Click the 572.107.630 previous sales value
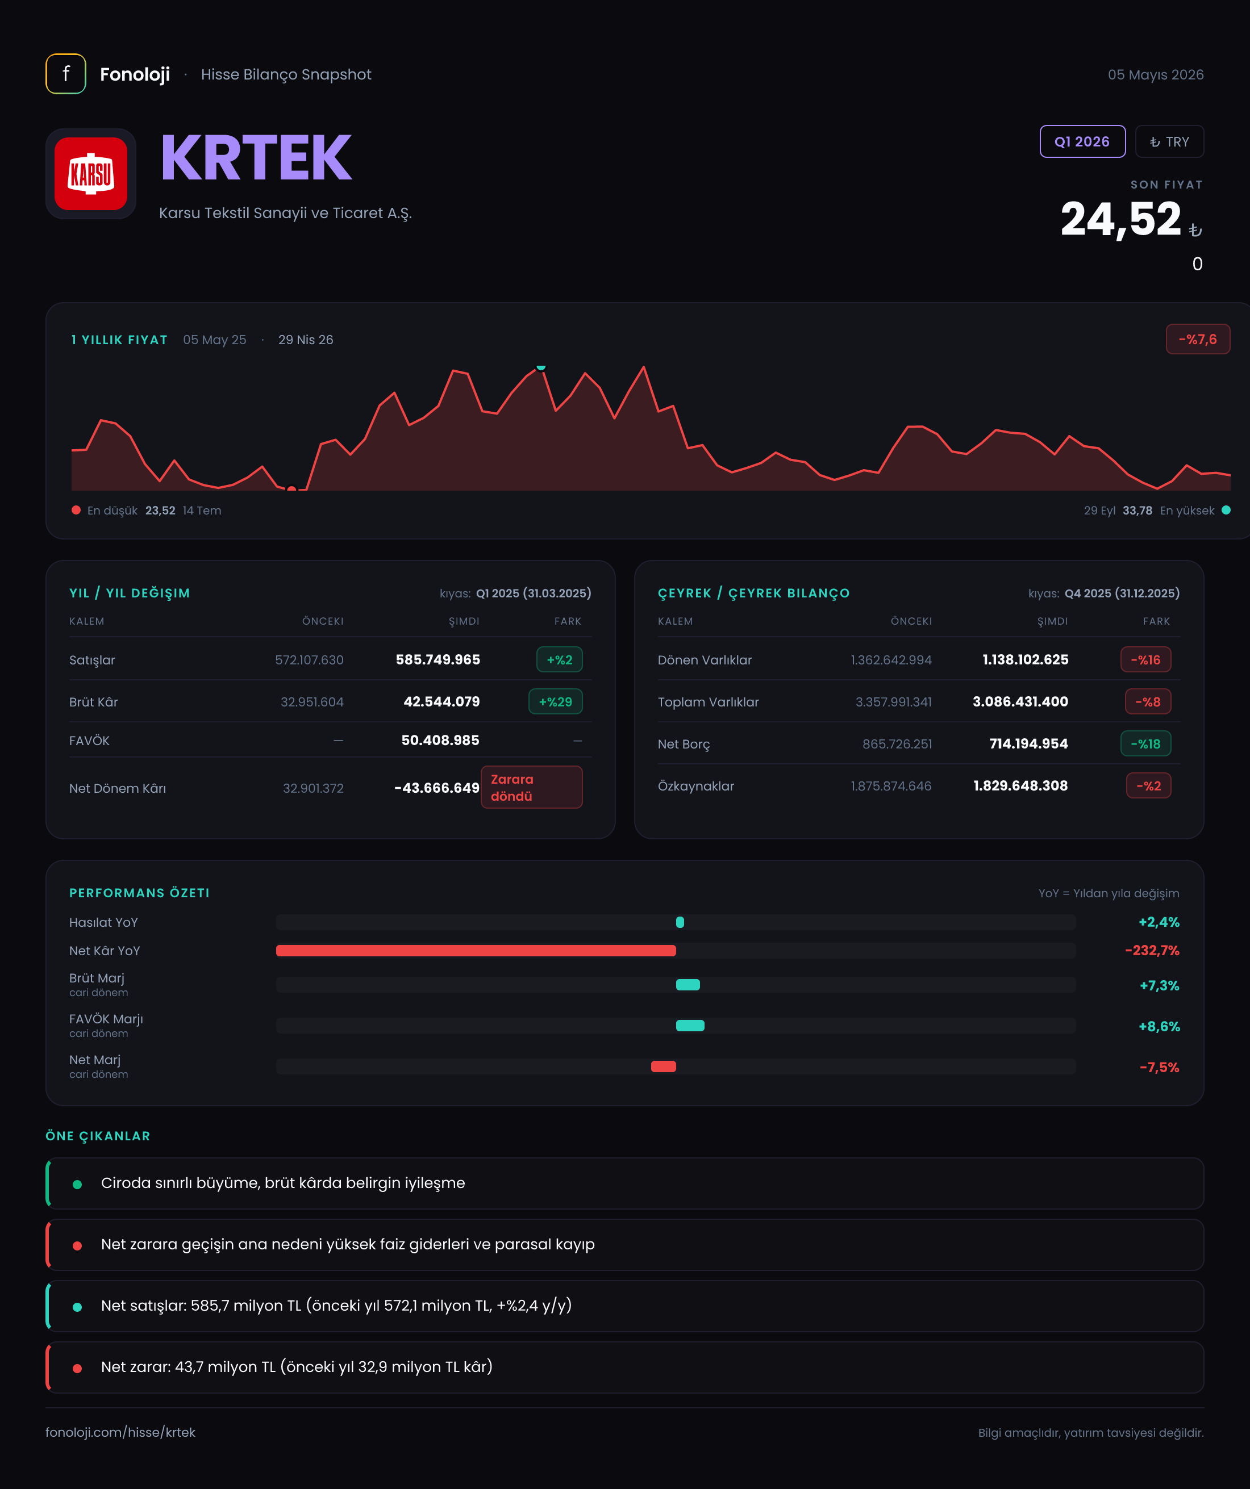 (309, 660)
